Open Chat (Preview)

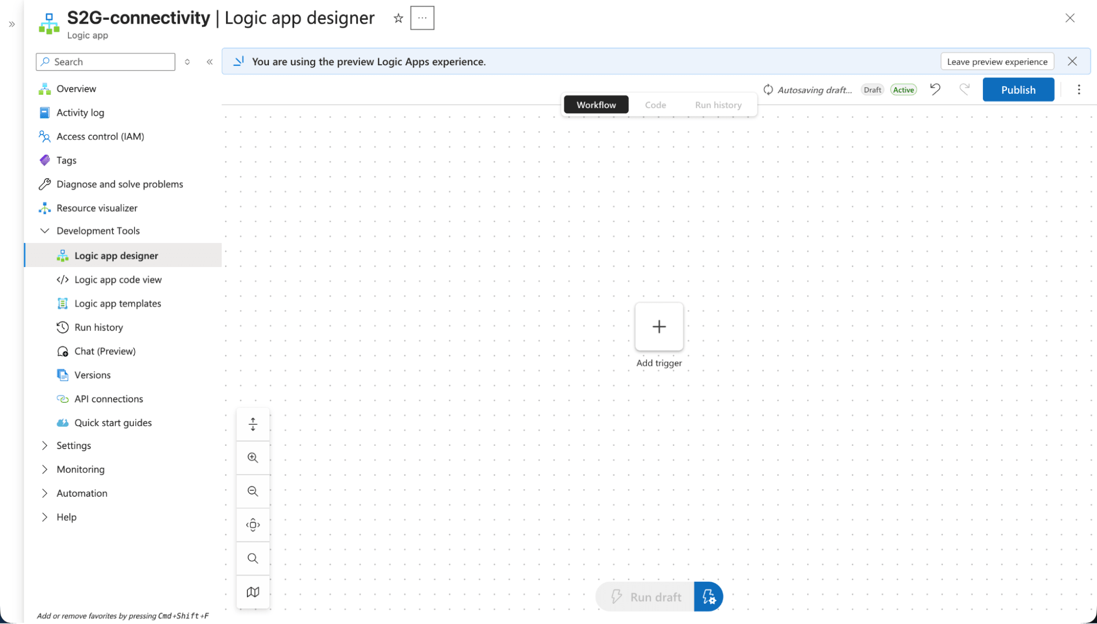coord(105,351)
